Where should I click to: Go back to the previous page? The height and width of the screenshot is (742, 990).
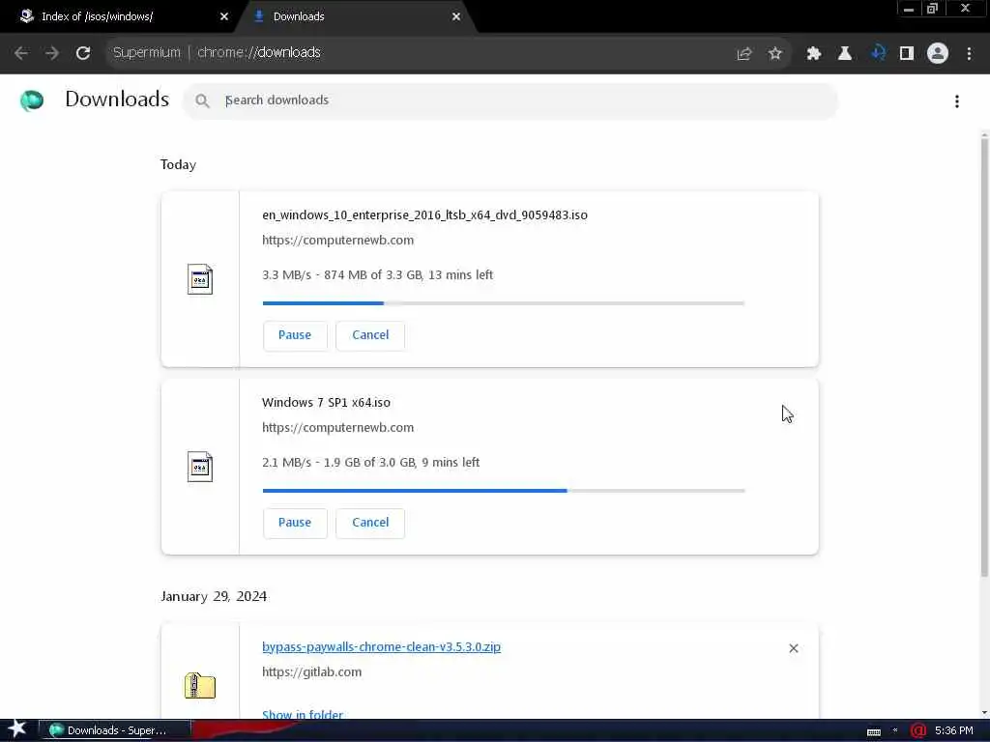click(21, 53)
